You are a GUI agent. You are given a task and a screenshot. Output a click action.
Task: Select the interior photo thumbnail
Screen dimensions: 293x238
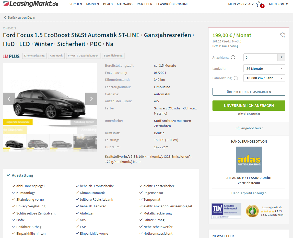click(85, 143)
